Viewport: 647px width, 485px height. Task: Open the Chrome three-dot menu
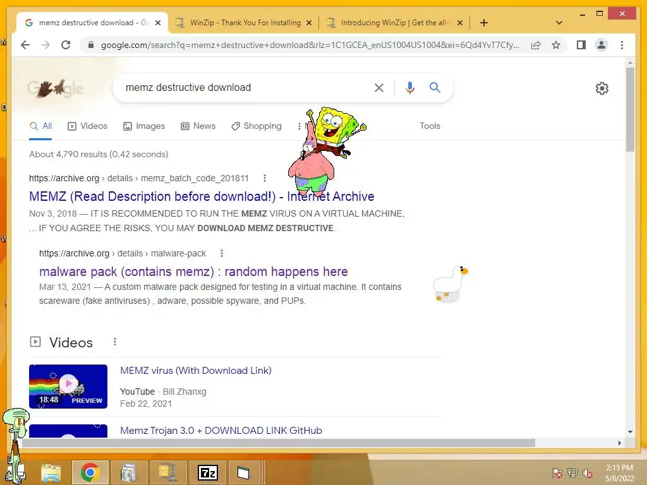tap(622, 45)
